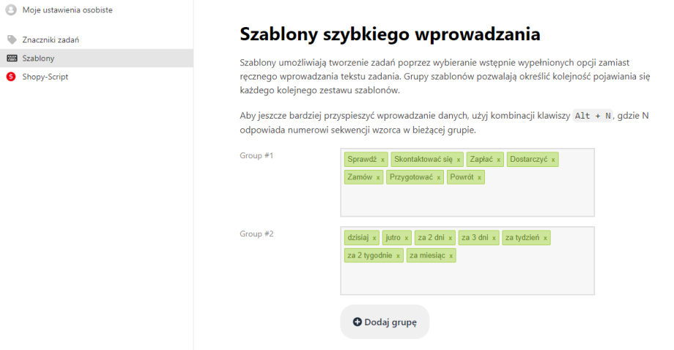Click the user avatar icon in sidebar
This screenshot has width=674, height=350.
(x=11, y=10)
